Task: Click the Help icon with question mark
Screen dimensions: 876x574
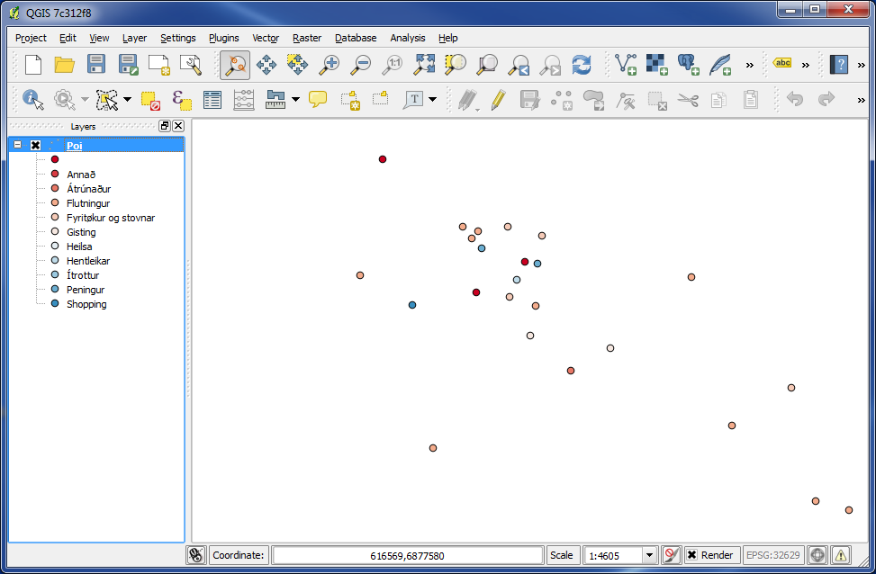Action: pos(838,65)
